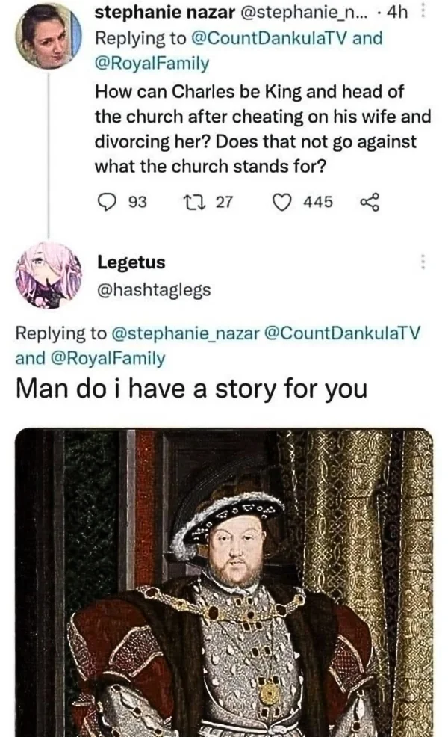Click the Legetus display name
This screenshot has height=737, width=448.
coord(131,262)
